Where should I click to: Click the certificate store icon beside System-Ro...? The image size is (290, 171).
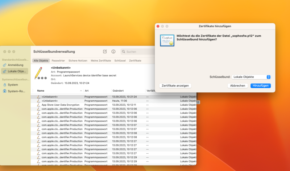(5, 91)
